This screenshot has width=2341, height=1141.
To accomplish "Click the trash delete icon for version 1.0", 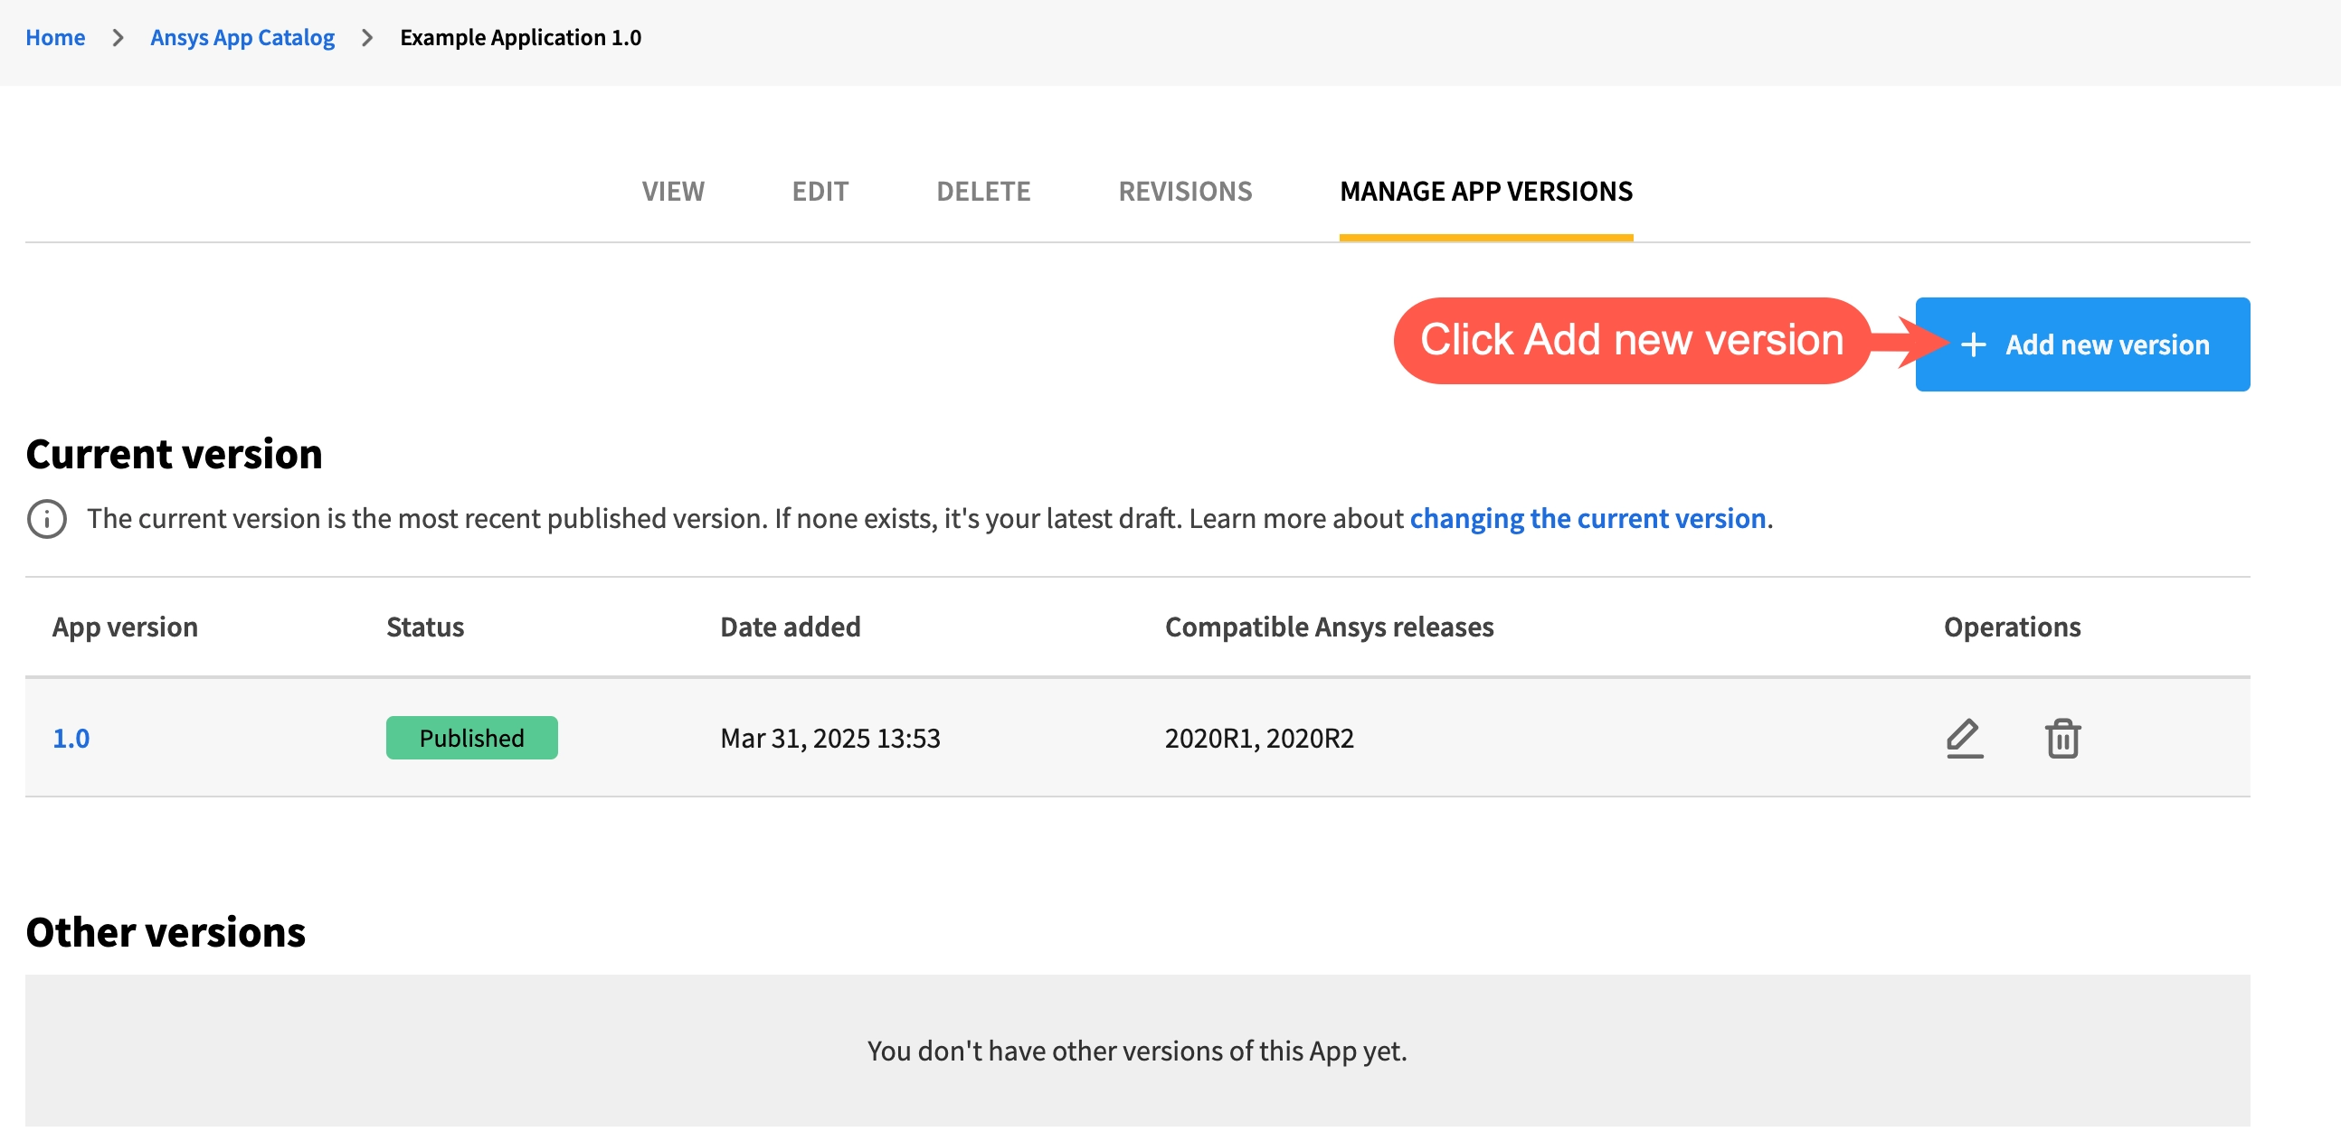I will coord(2062,738).
